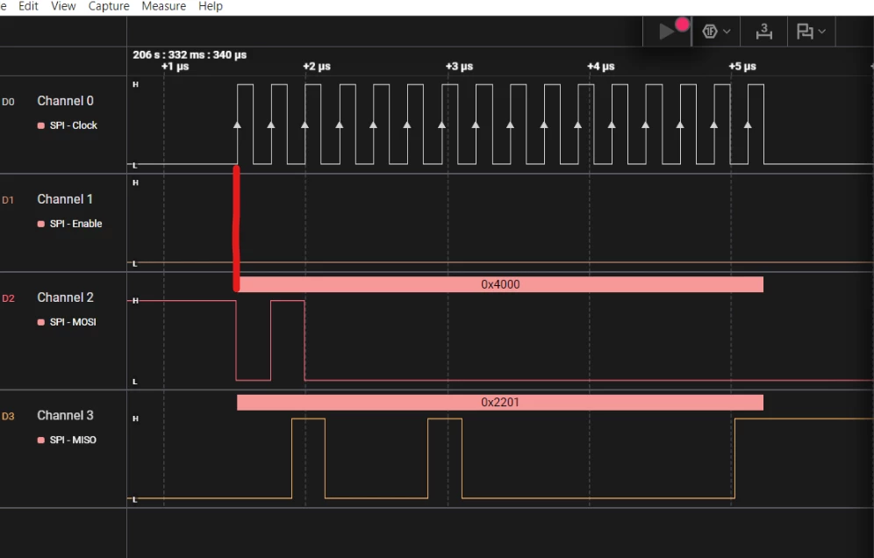Click the +5 µs time ruler label
Viewport: 874px width, 558px height.
[x=742, y=67]
